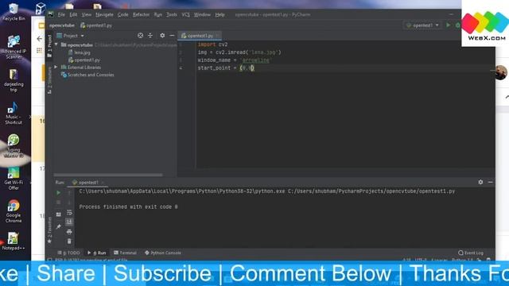Screen dimensions: 509x286
Task: Select opentest1.py in project tree
Action: click(84, 60)
